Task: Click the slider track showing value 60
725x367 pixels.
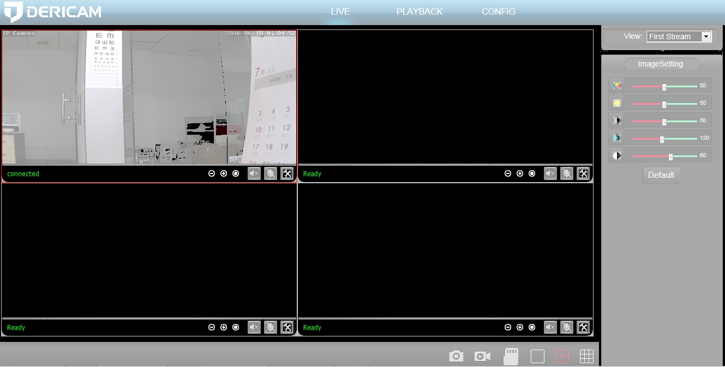Action: point(664,156)
